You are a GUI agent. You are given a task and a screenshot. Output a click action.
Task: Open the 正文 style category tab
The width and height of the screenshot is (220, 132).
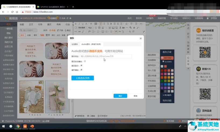coord(31,25)
